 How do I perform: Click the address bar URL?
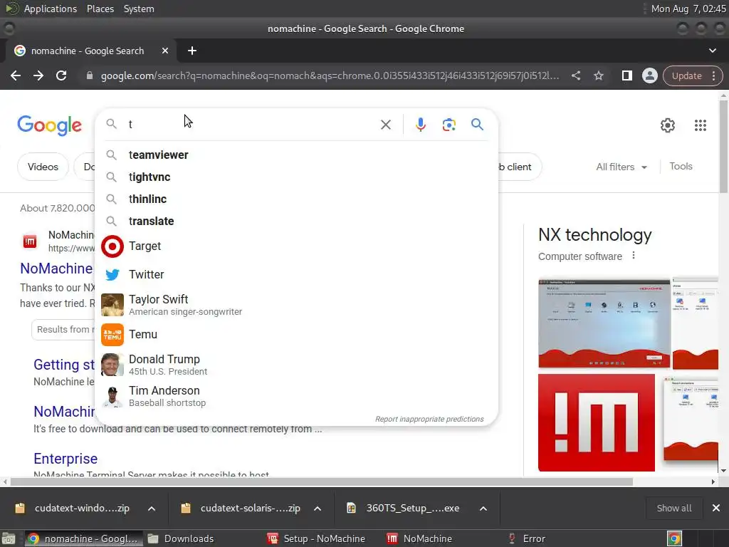330,75
